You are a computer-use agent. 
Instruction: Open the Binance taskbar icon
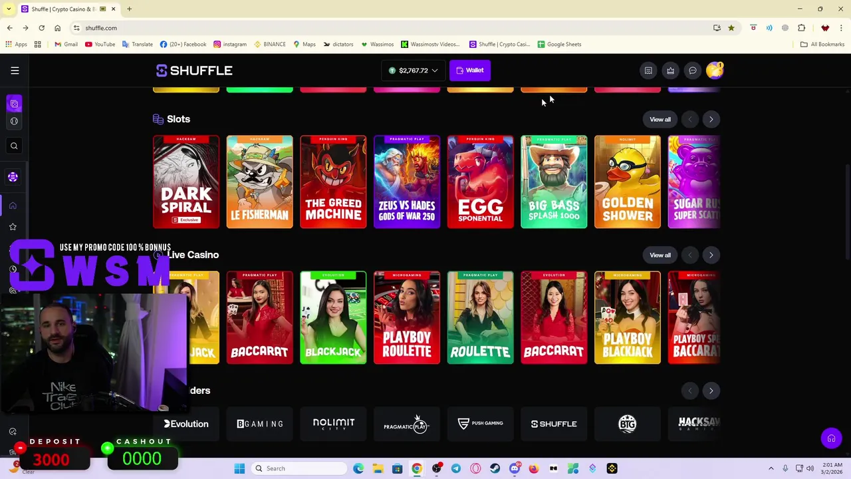[x=612, y=468]
